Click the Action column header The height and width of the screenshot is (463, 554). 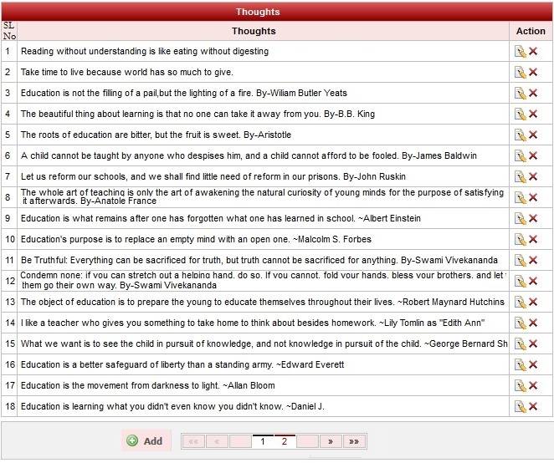tap(531, 31)
